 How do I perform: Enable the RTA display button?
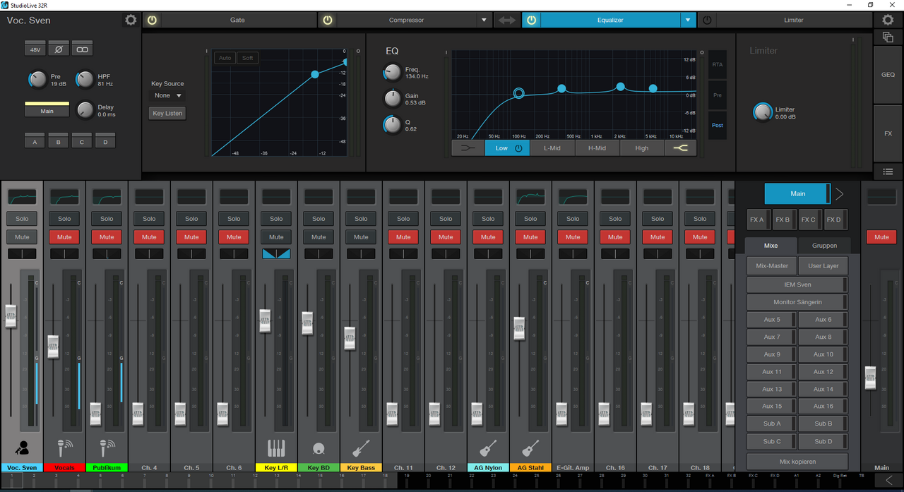pyautogui.click(x=718, y=65)
